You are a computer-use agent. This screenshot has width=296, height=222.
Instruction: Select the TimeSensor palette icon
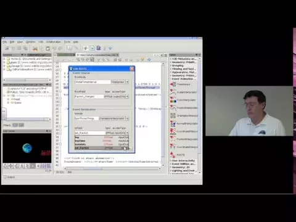tap(173, 84)
